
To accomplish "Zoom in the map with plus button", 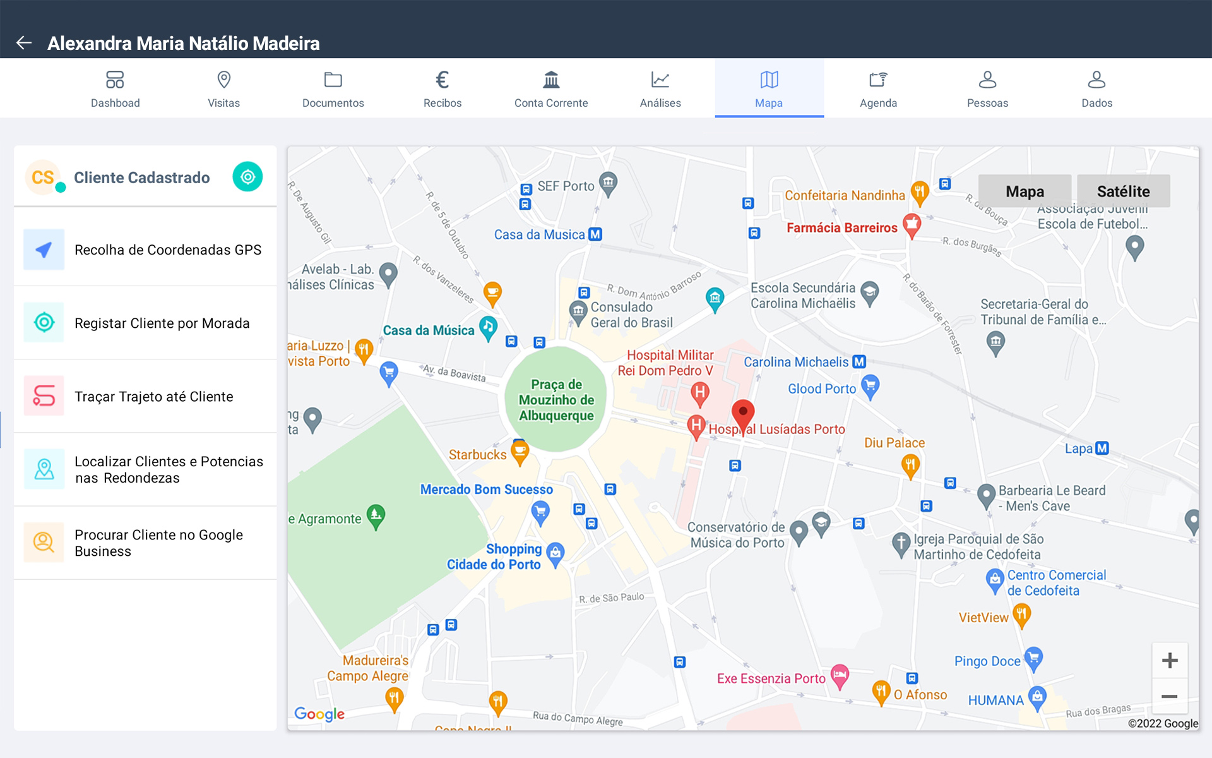I will pos(1169,661).
